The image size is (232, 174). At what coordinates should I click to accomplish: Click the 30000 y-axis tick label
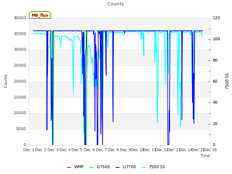tap(20, 49)
